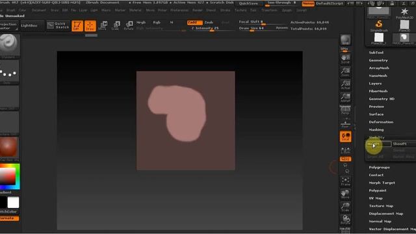Select the Scale tool with S badge
This screenshot has height=234, width=416.
pyautogui.click(x=116, y=25)
